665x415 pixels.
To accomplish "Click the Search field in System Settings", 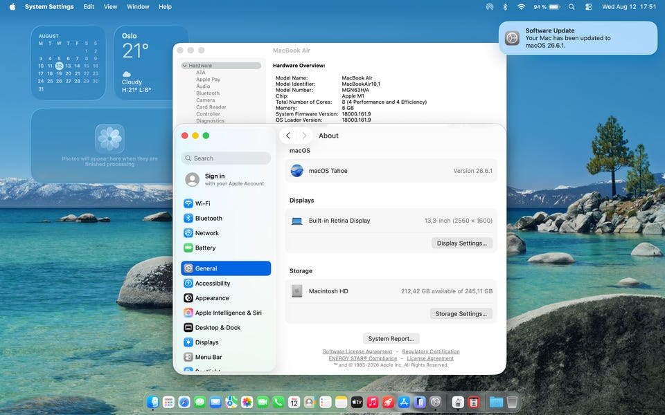I will (226, 158).
